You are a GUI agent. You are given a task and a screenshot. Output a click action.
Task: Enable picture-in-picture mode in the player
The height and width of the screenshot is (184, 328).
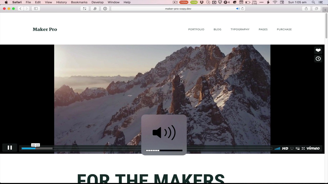(x=298, y=148)
